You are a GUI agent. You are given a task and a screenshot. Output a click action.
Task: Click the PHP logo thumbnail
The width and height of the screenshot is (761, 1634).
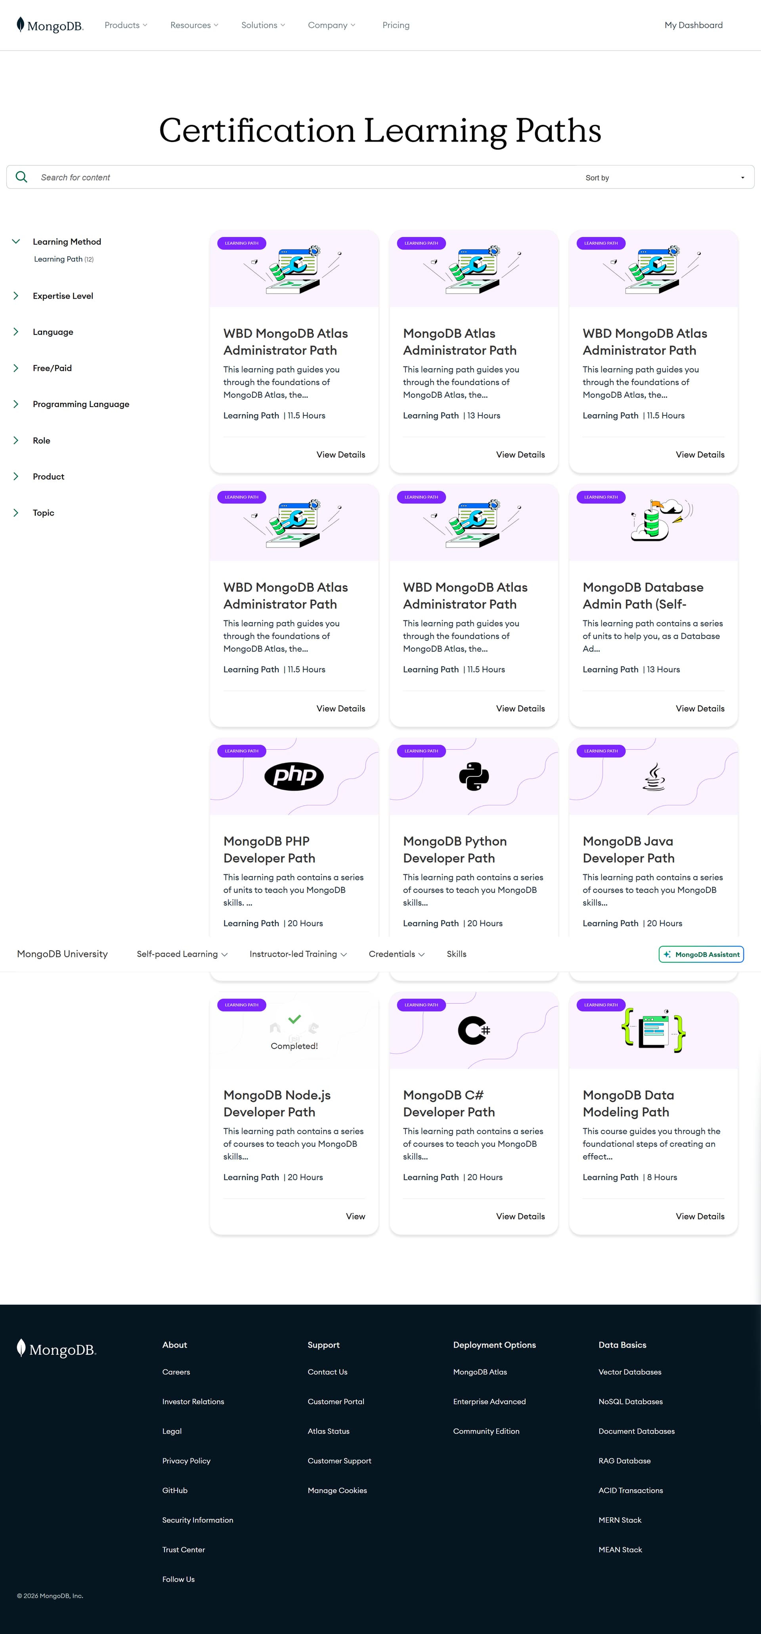294,776
